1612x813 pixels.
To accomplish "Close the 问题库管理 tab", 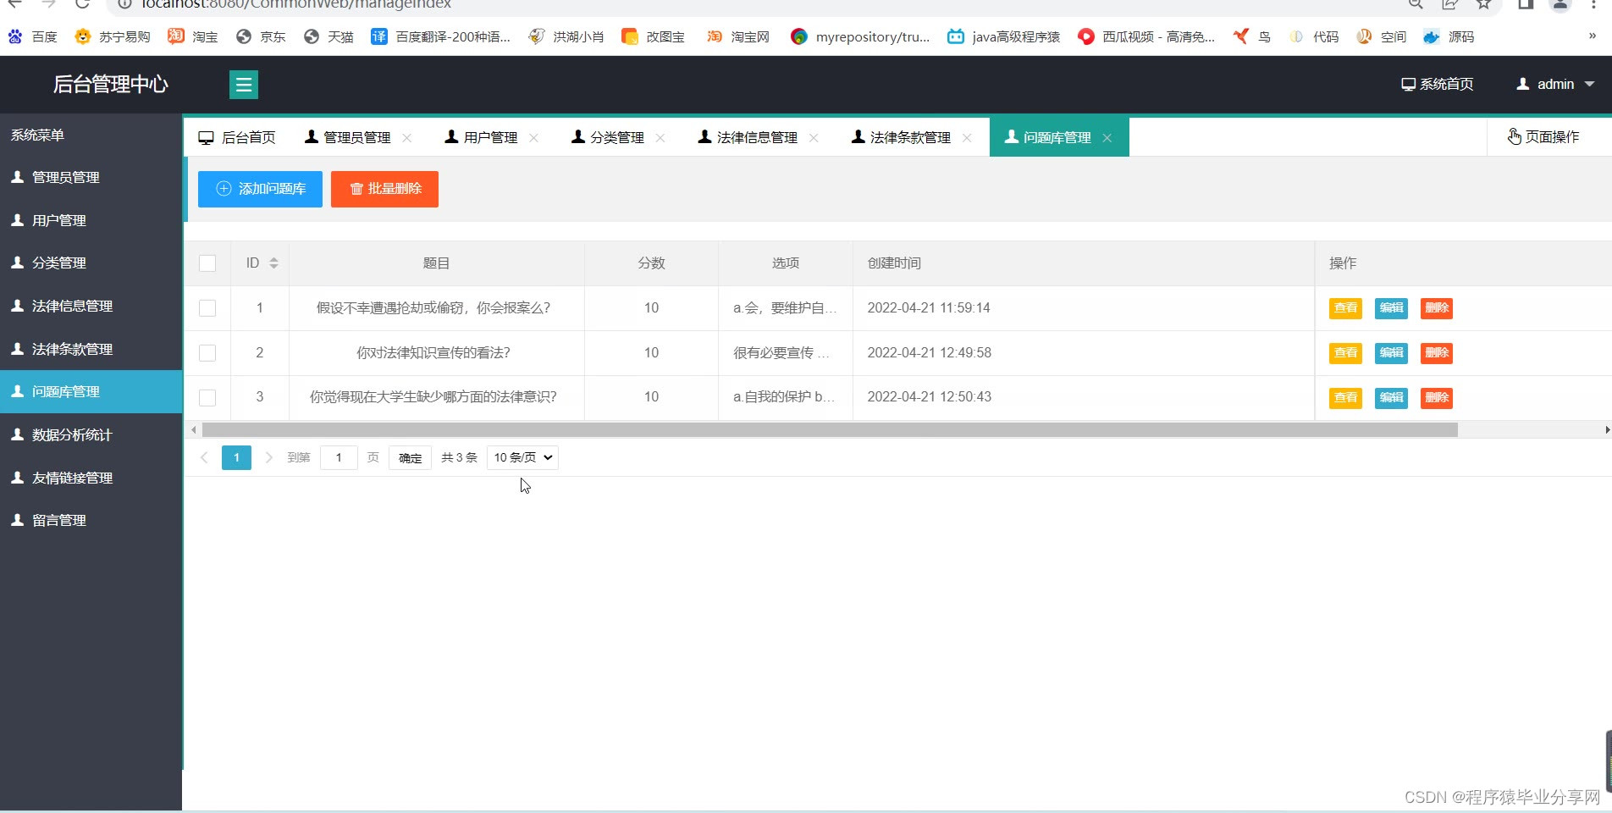I will [1107, 137].
